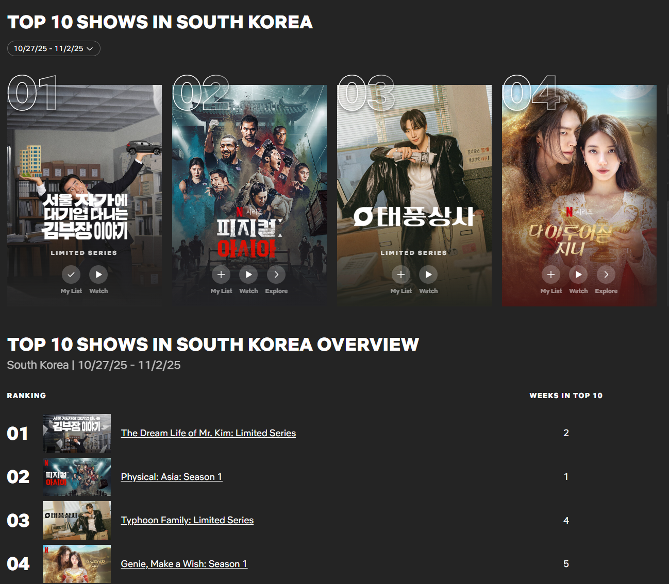Viewport: 669px width, 584px height.
Task: Play Typhoon Family from poster
Action: [x=428, y=274]
